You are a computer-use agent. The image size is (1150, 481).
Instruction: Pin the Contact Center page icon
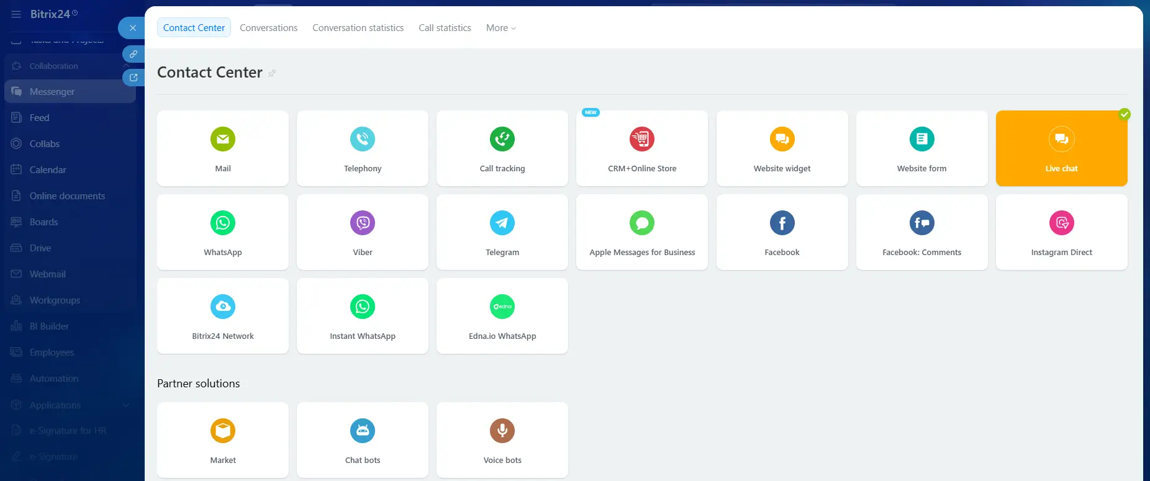(x=272, y=73)
